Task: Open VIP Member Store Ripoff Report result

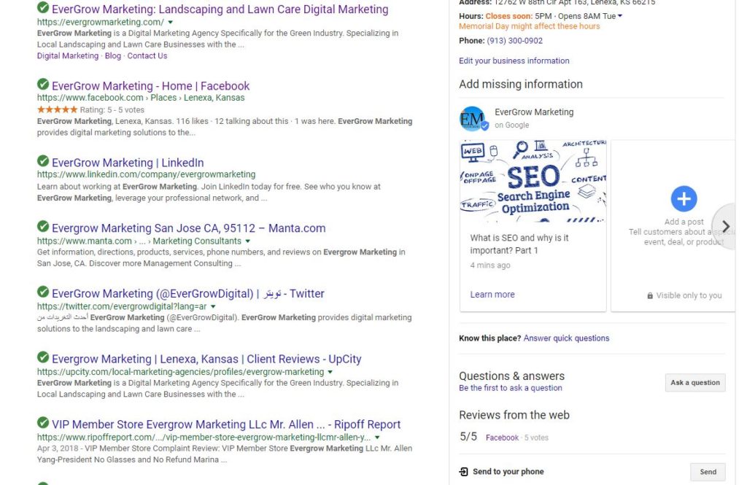Action: (x=226, y=424)
